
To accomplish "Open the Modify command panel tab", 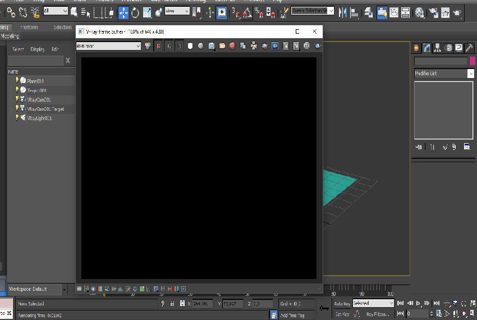I will pyautogui.click(x=427, y=48).
